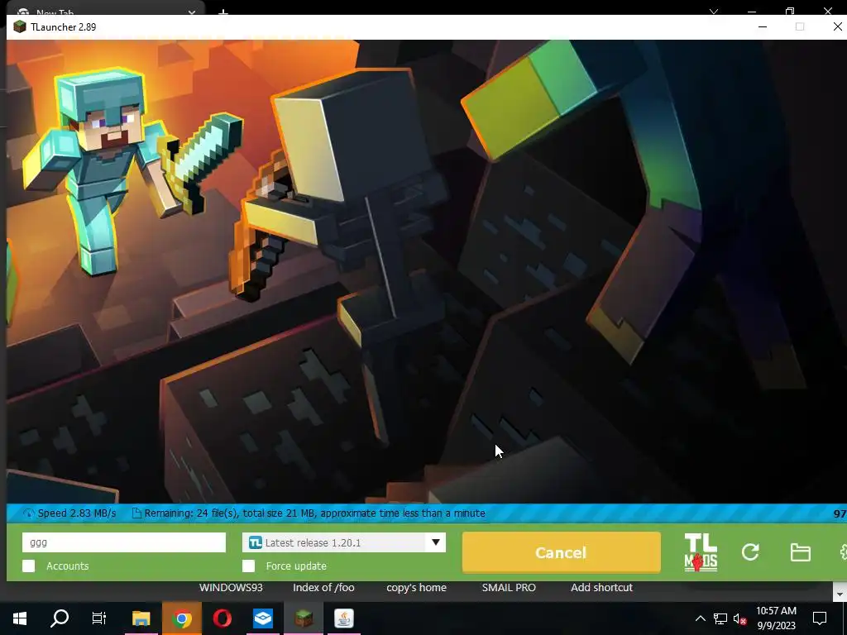Click the Remaining: 24 file(s) status text
847x635 pixels.
[315, 513]
